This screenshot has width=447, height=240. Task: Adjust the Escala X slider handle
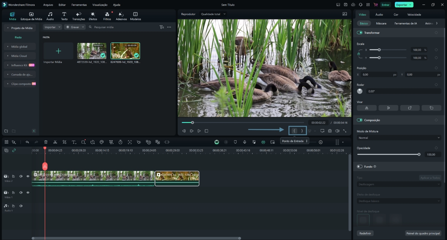pyautogui.click(x=379, y=49)
